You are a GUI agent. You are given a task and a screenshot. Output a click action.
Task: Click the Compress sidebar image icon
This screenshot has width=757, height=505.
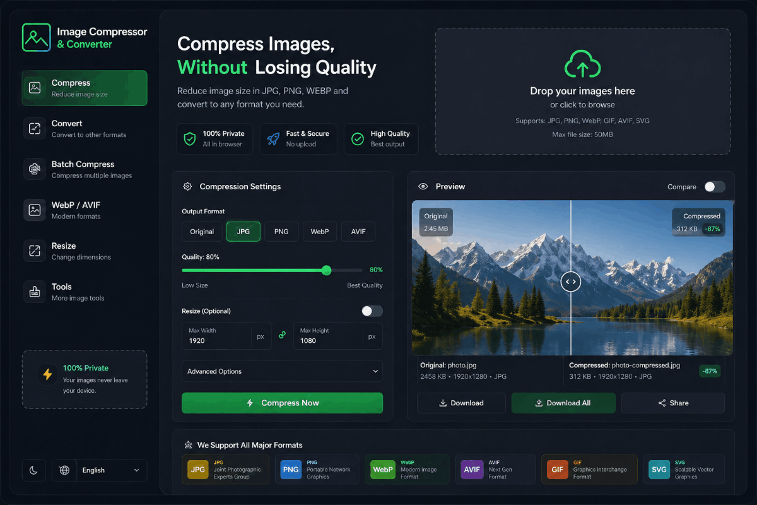tap(35, 88)
